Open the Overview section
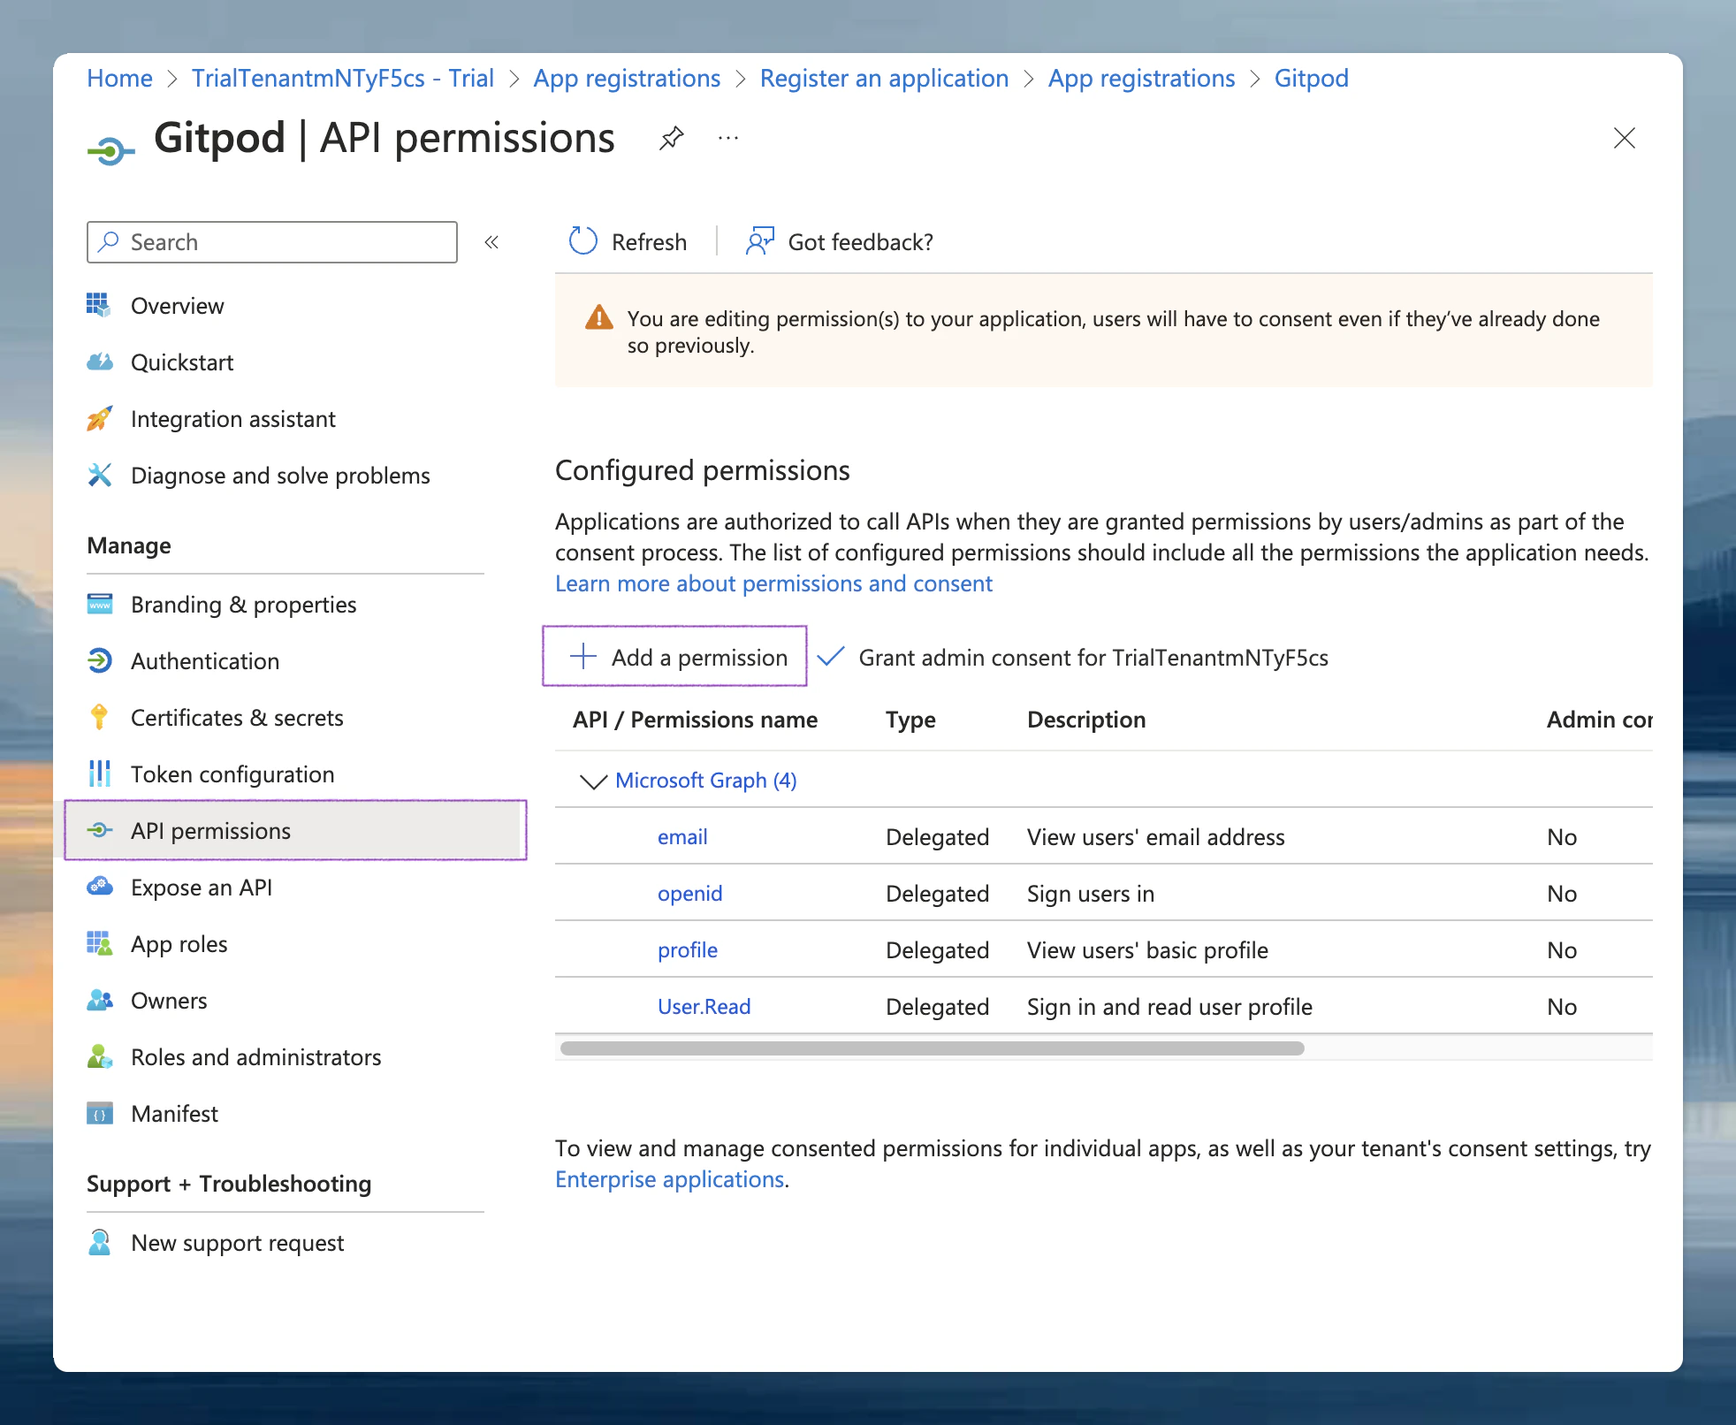The width and height of the screenshot is (1736, 1425). [x=177, y=306]
